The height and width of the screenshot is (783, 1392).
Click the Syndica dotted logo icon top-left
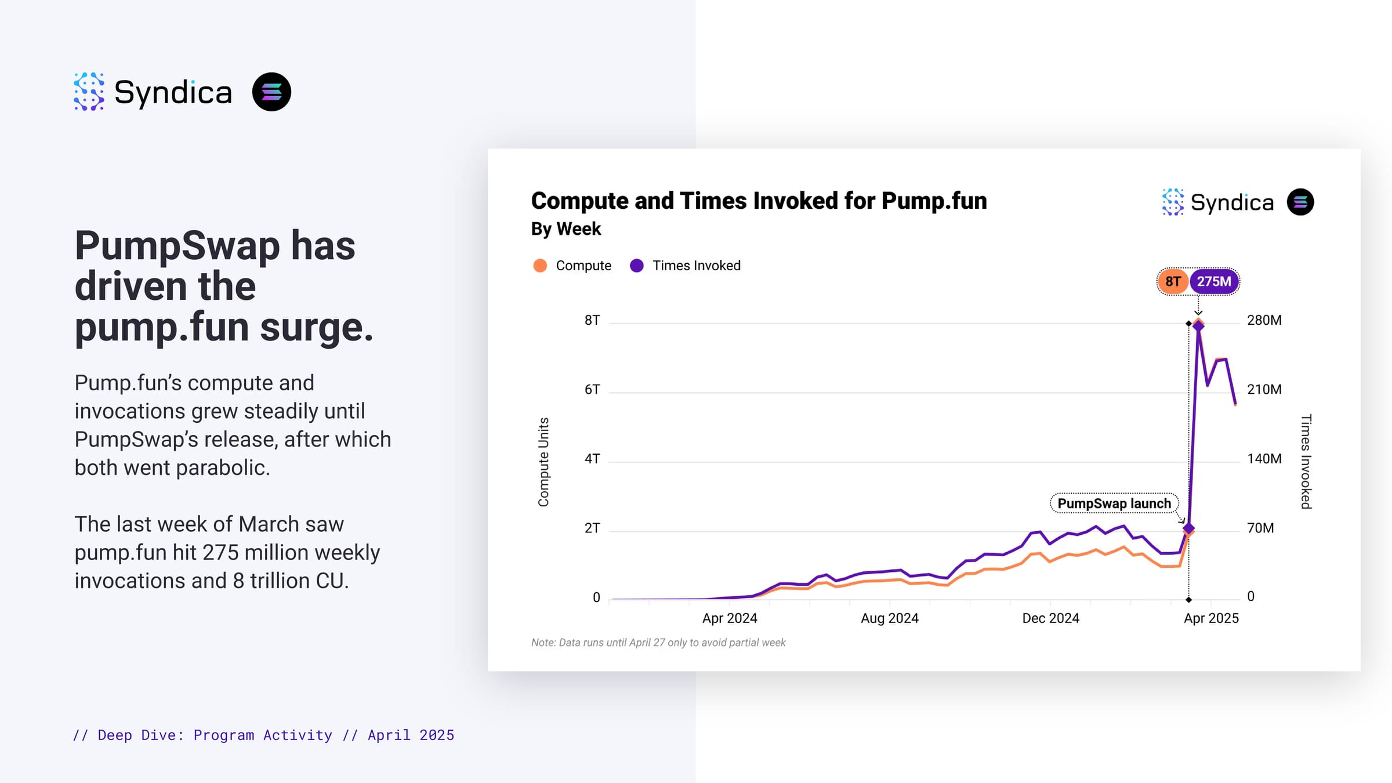click(x=89, y=92)
